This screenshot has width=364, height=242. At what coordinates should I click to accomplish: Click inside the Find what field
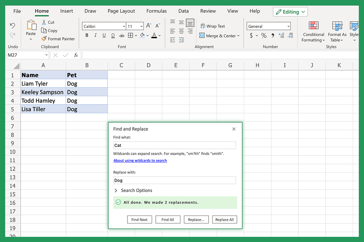click(x=174, y=145)
